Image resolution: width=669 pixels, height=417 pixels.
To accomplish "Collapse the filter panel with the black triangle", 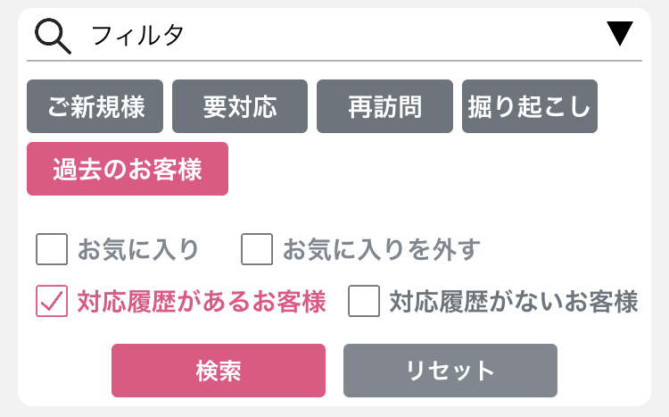I will pos(620,33).
